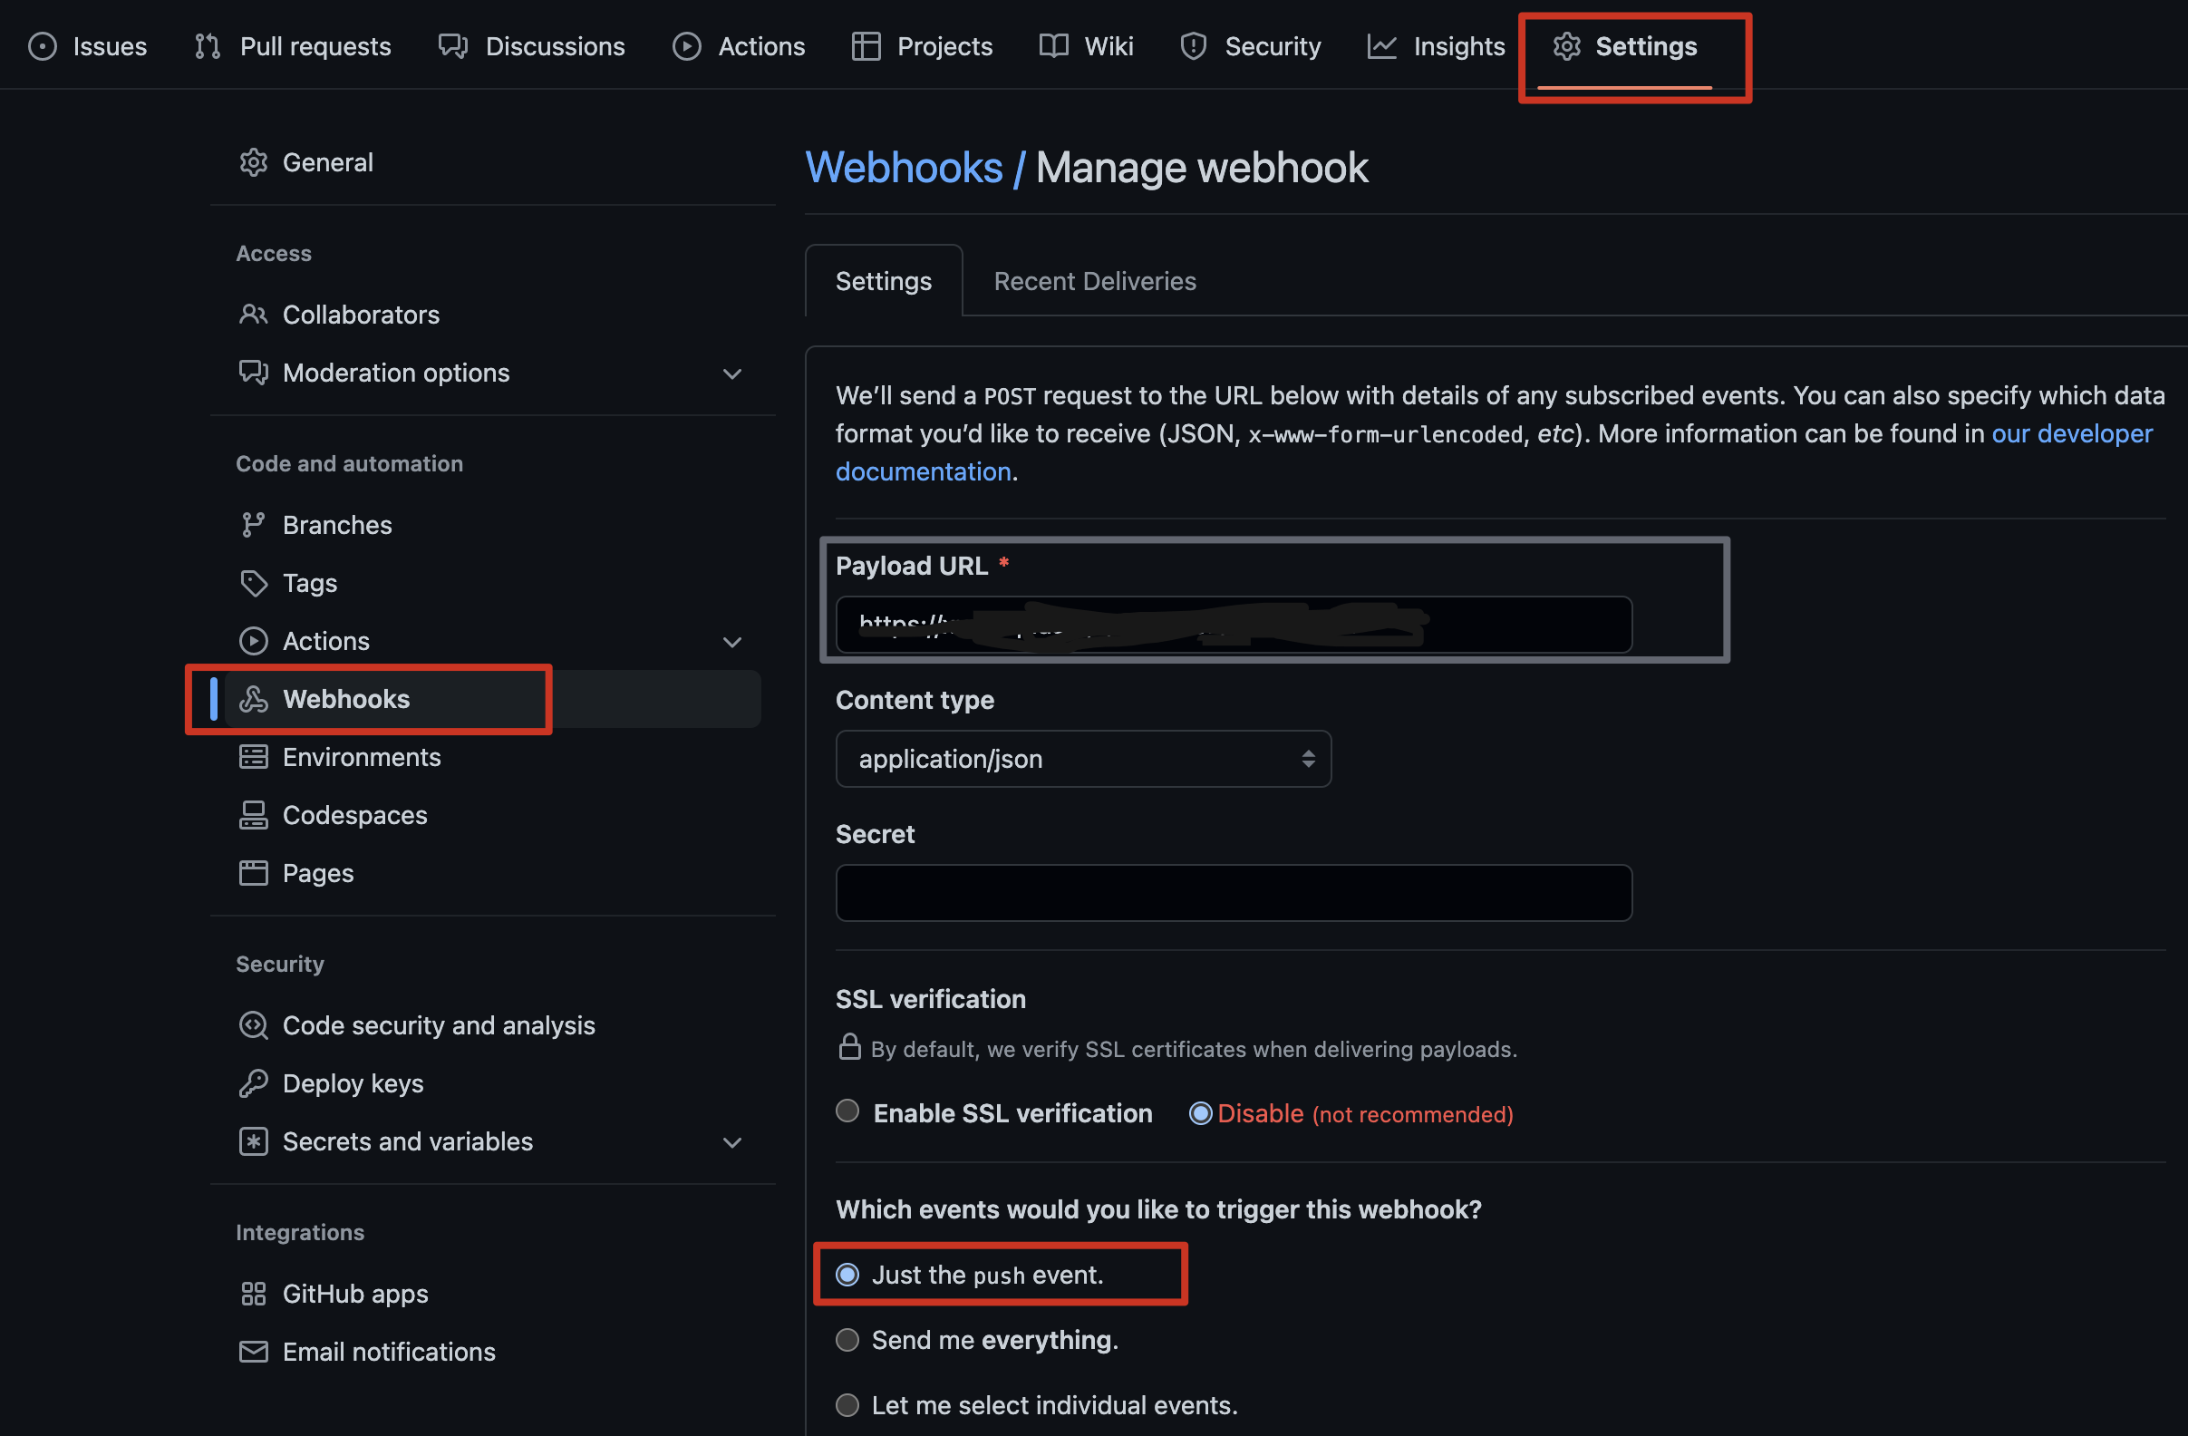Open the Wiki tab label
Image resolution: width=2188 pixels, height=1436 pixels.
(1109, 46)
